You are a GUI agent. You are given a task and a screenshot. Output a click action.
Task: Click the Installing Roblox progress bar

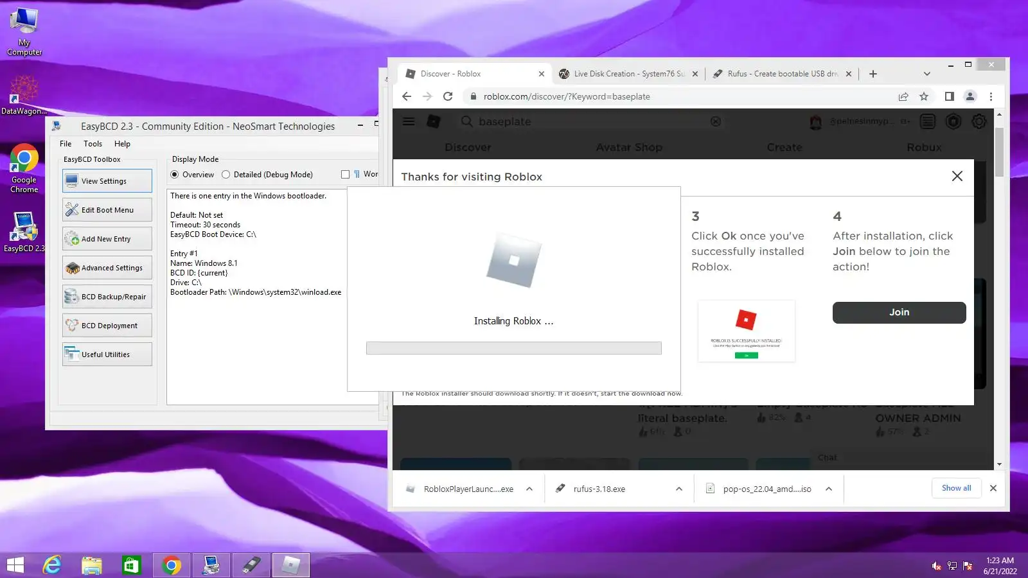tap(514, 348)
